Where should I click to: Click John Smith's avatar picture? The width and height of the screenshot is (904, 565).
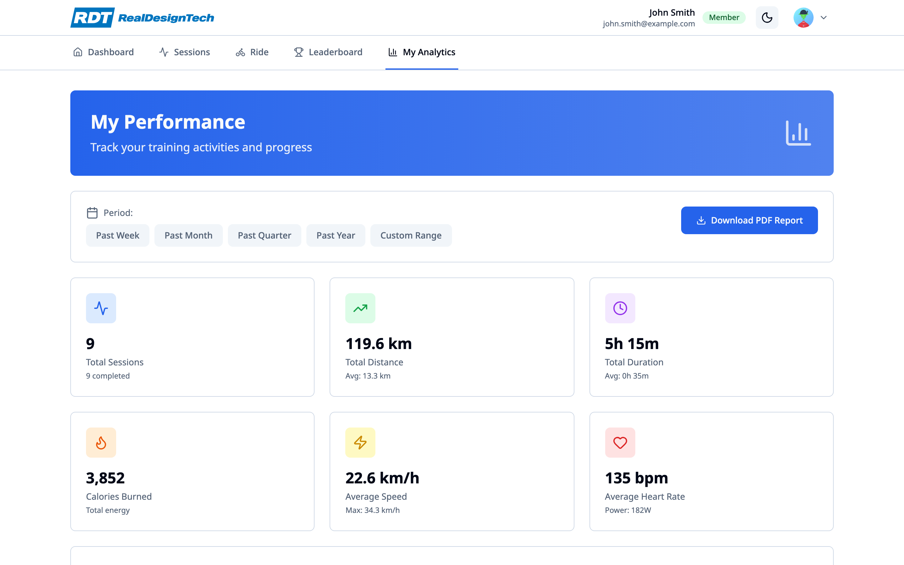click(803, 17)
